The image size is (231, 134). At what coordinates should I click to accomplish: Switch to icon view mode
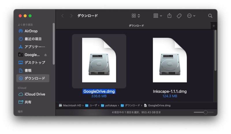pos(134,16)
